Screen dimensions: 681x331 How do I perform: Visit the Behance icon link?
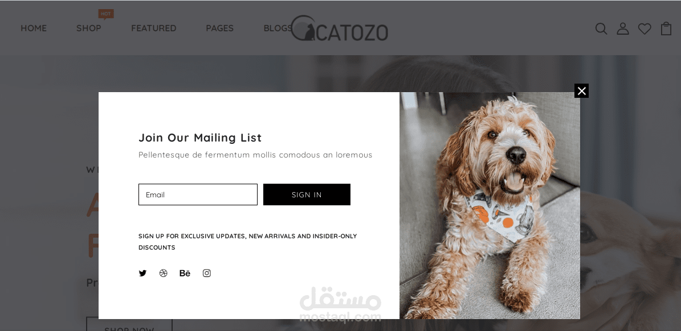coord(185,273)
